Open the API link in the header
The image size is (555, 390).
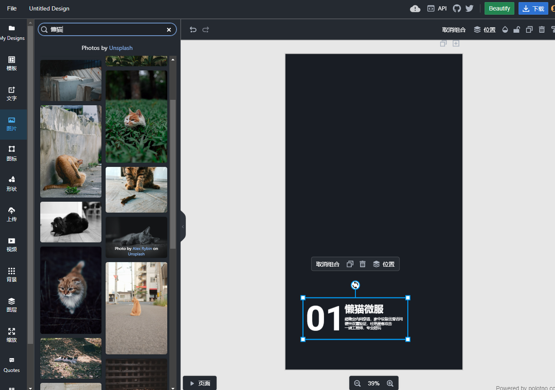(437, 8)
